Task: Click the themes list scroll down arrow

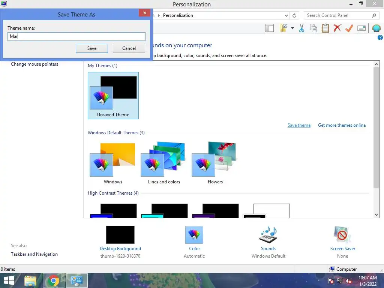Action: point(376,215)
